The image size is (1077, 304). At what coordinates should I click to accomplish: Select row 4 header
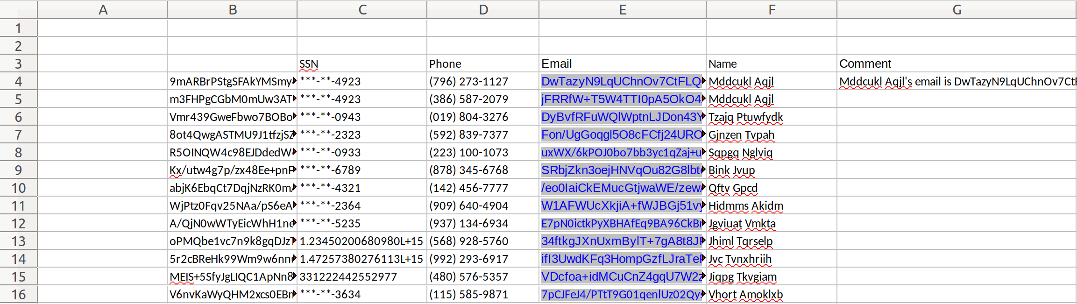(x=19, y=81)
